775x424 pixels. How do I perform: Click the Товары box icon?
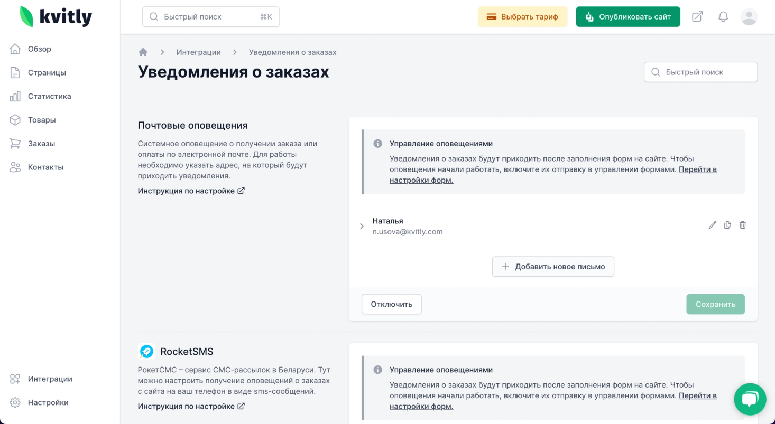tap(15, 120)
